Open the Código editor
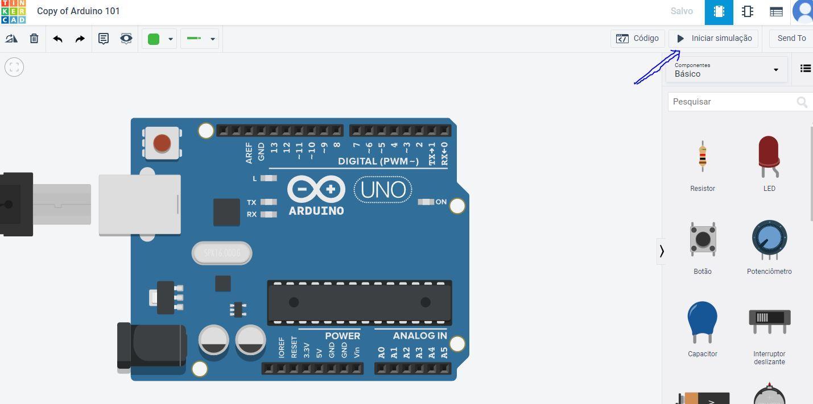Viewport: 813px width, 404px height. (x=637, y=38)
